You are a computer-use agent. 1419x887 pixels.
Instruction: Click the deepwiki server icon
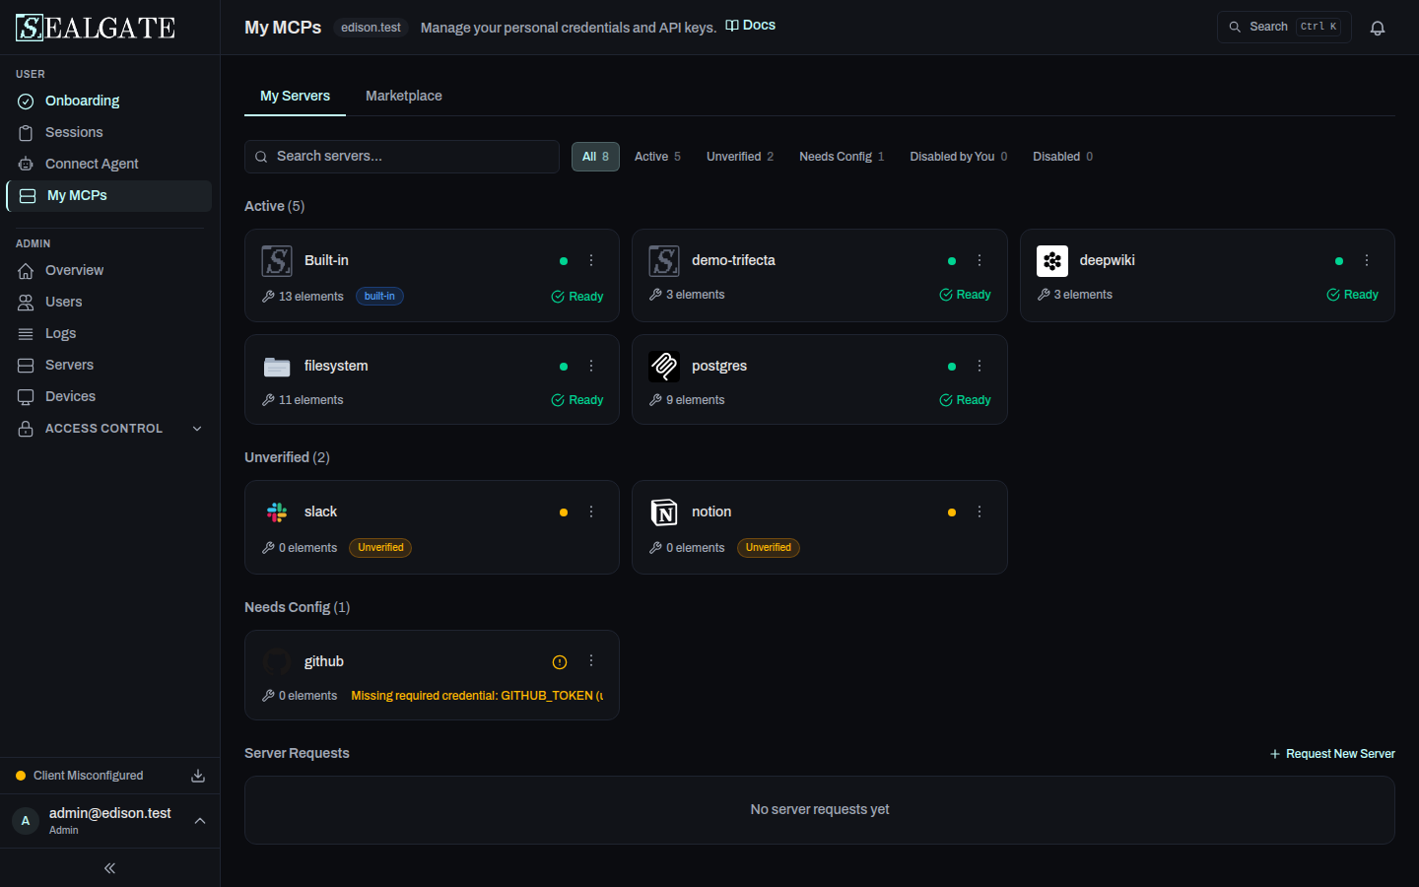[x=1052, y=261]
